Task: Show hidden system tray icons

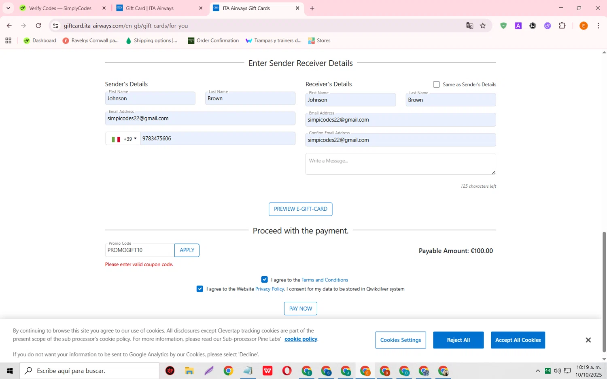Action: pos(538,371)
